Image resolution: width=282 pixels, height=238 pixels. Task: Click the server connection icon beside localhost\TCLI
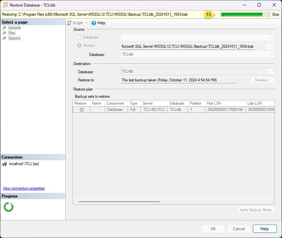[5, 164]
